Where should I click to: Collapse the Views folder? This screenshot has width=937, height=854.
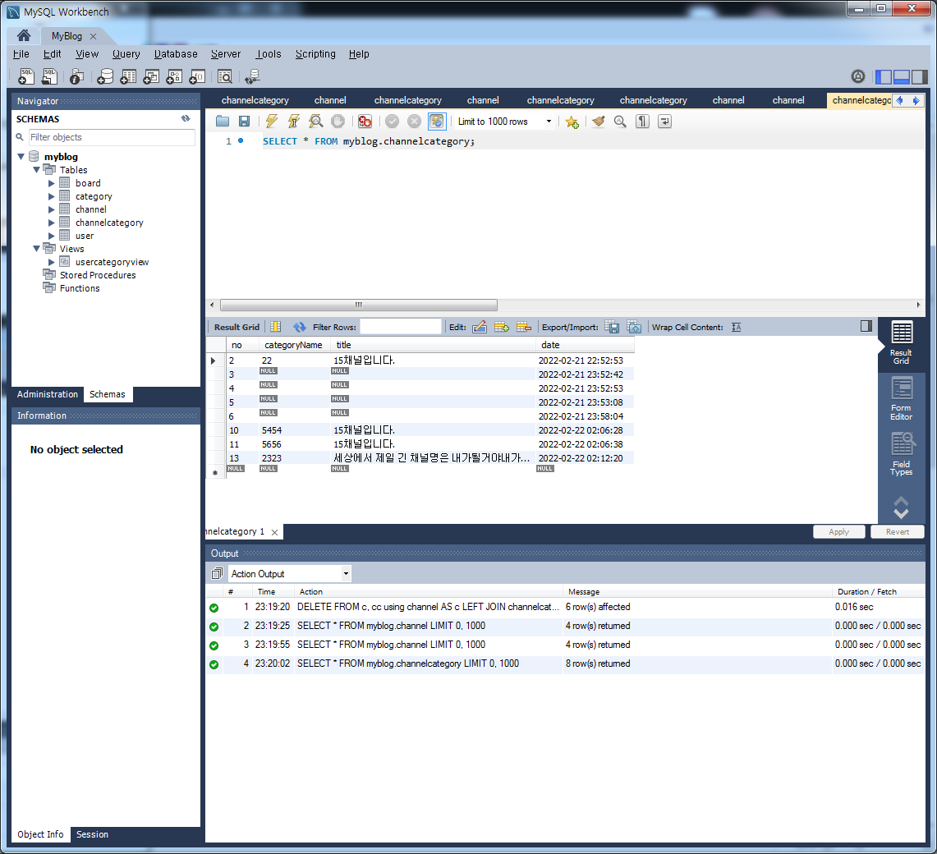pos(36,249)
